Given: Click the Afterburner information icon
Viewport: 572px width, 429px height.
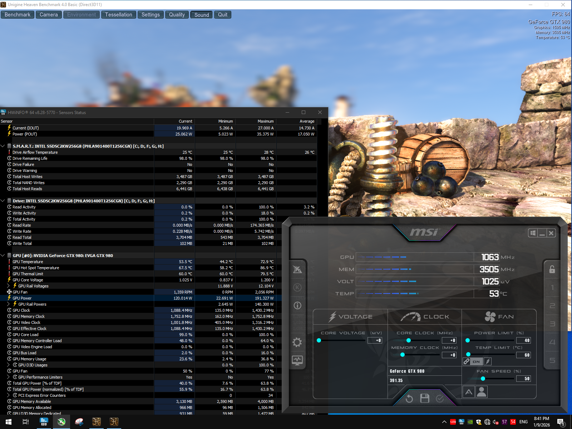Looking at the screenshot, I should pos(297,305).
